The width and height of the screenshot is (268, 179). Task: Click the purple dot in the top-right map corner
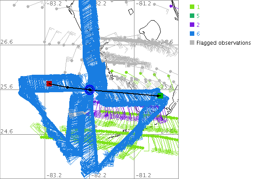pyautogui.click(x=172, y=6)
